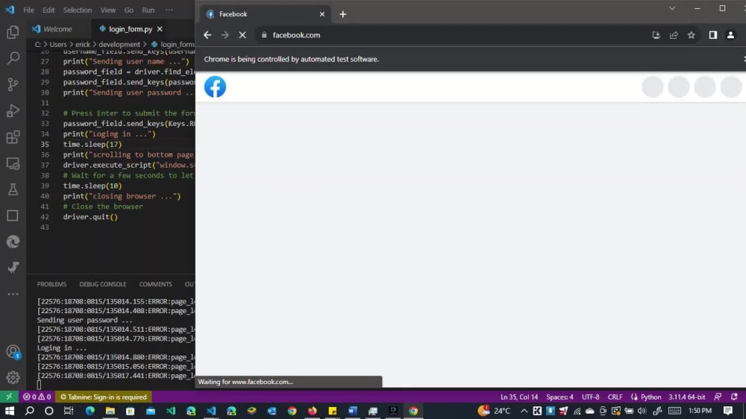Viewport: 746px width, 419px height.
Task: Open Word from the taskbar
Action: tap(353, 411)
